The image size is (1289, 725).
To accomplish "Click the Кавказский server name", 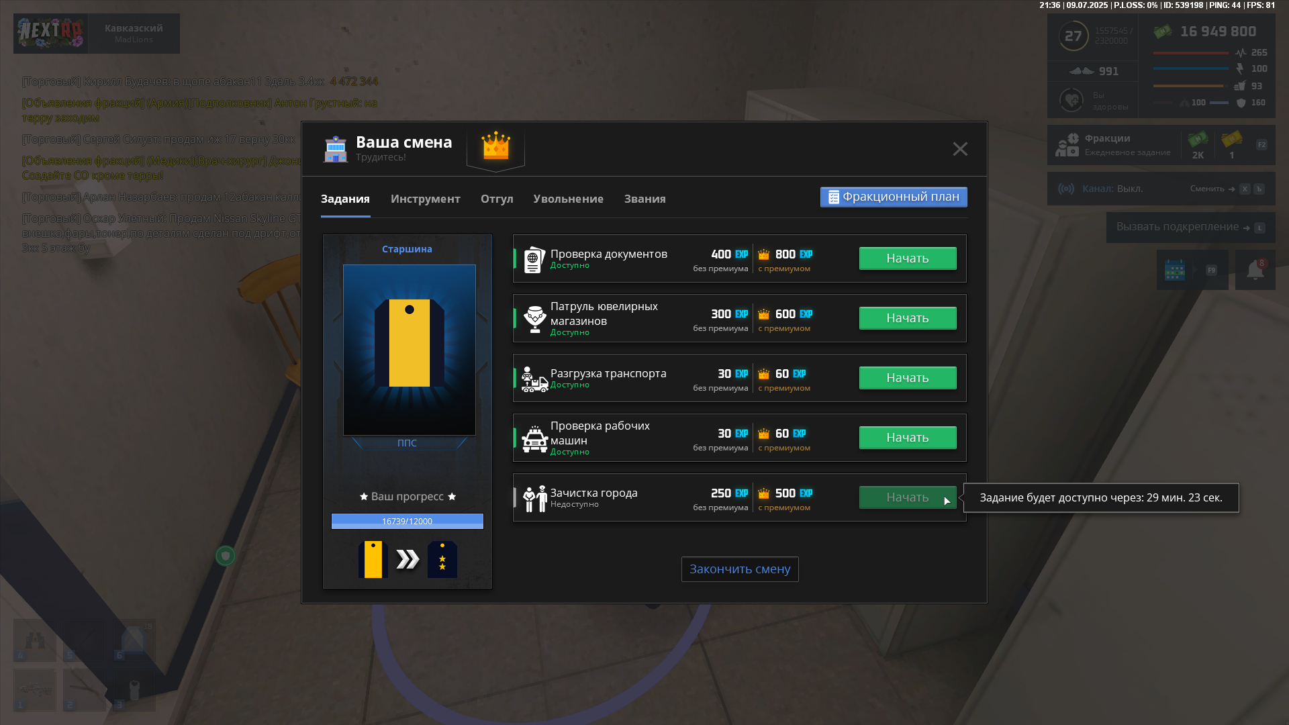I will coord(134,28).
